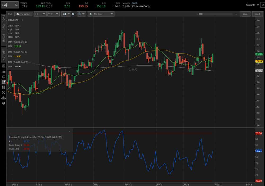Select the chart view sidebar icon
The image size is (265, 186).
(4, 82)
